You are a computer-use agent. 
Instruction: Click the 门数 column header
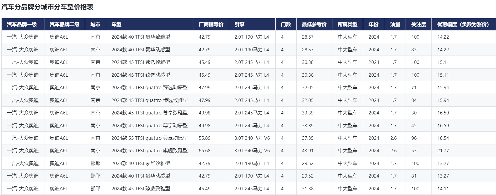pyautogui.click(x=286, y=24)
